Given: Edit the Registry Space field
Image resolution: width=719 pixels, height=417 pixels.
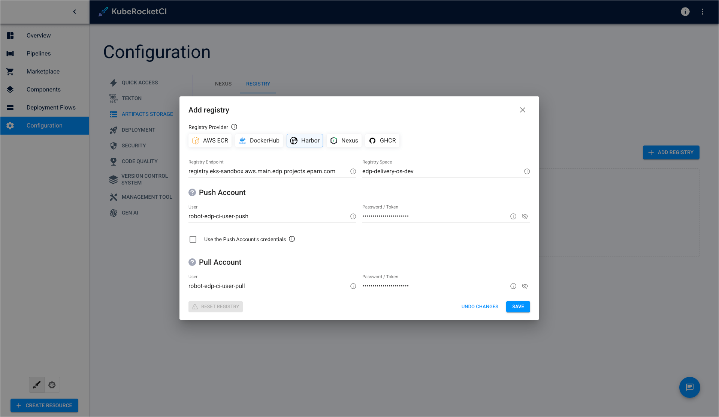Looking at the screenshot, I should 442,171.
